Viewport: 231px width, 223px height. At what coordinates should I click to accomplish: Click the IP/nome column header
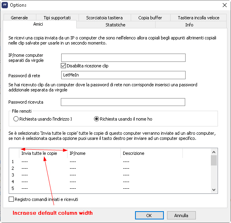pos(94,153)
